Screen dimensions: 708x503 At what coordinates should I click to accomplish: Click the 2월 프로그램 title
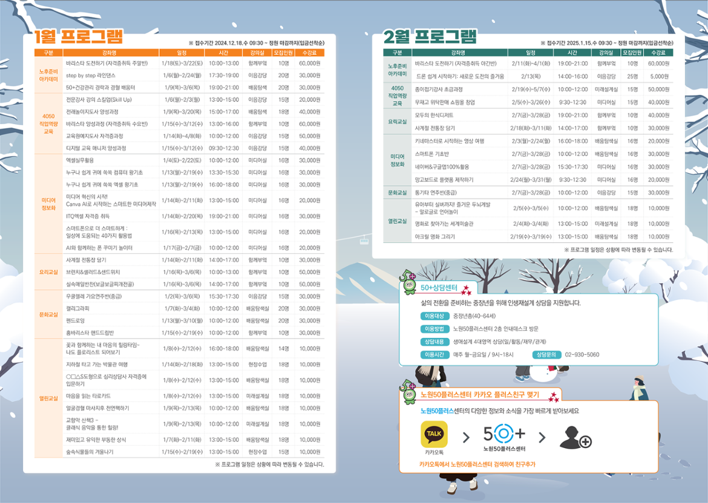pyautogui.click(x=430, y=36)
